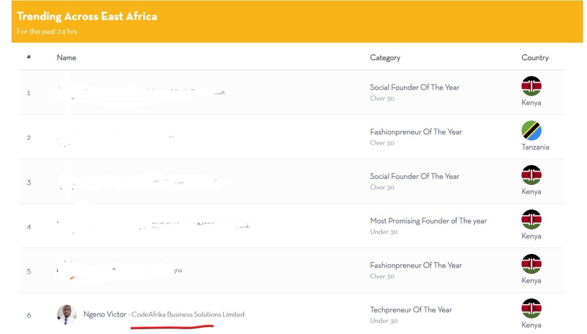Click 'Over 30' in the Tanzania row
The height and width of the screenshot is (334, 587).
tap(382, 143)
